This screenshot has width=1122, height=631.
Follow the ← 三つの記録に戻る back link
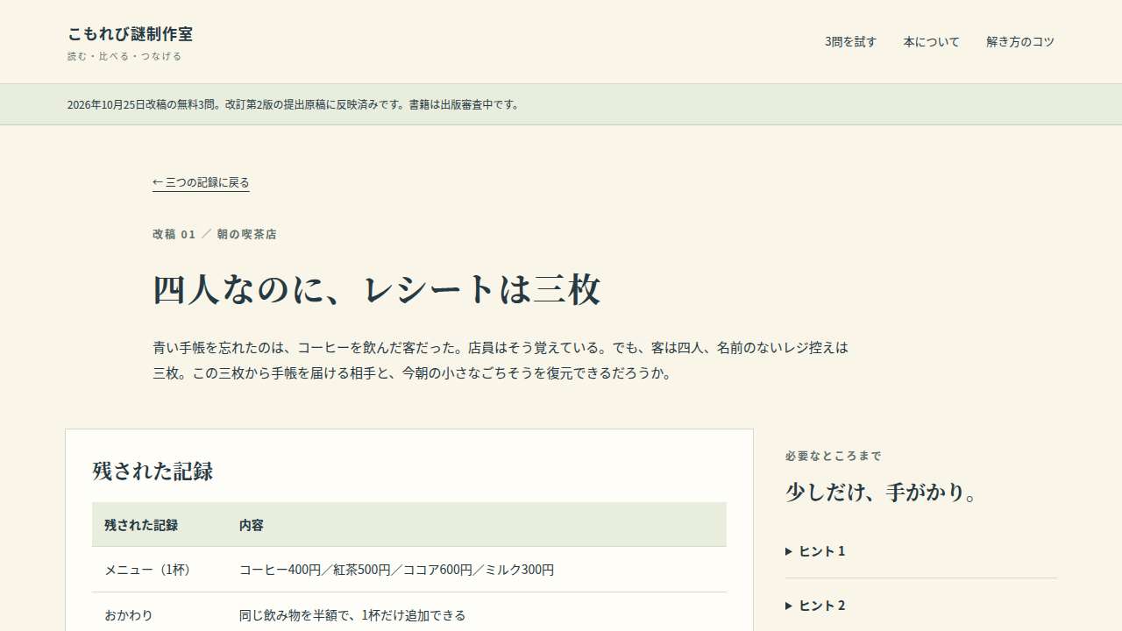pos(201,182)
